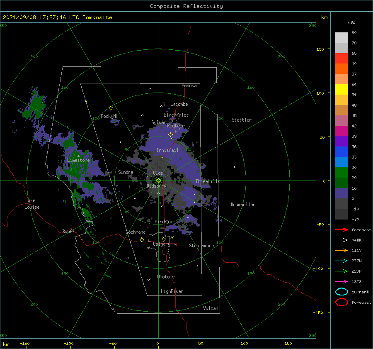The height and width of the screenshot is (349, 373).
Task: Click the Calgary label on the map
Action: pos(162,244)
